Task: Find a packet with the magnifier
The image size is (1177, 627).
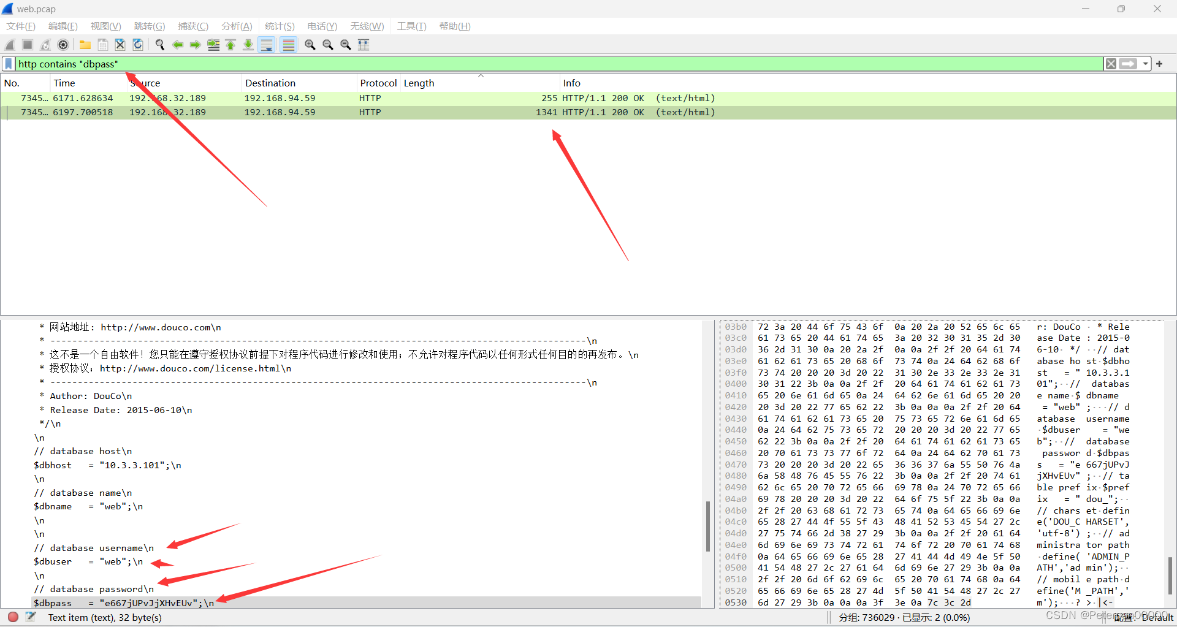Action: point(160,45)
